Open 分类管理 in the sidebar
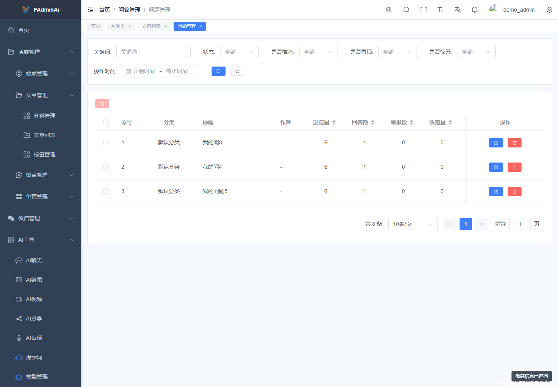558x387 pixels. [41, 116]
